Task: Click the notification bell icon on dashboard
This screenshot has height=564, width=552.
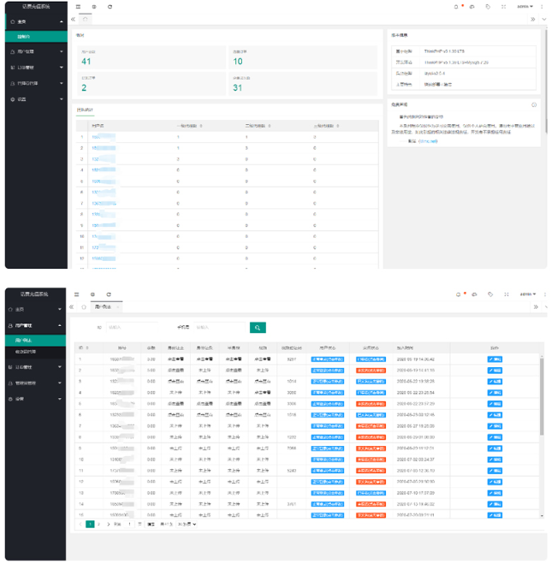Action: click(457, 6)
